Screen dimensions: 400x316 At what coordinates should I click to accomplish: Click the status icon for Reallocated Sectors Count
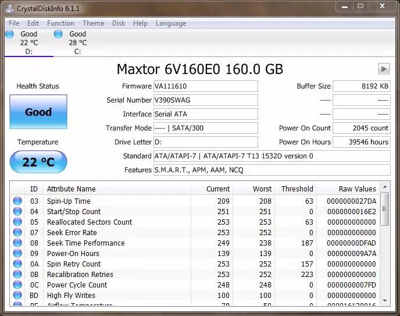17,222
